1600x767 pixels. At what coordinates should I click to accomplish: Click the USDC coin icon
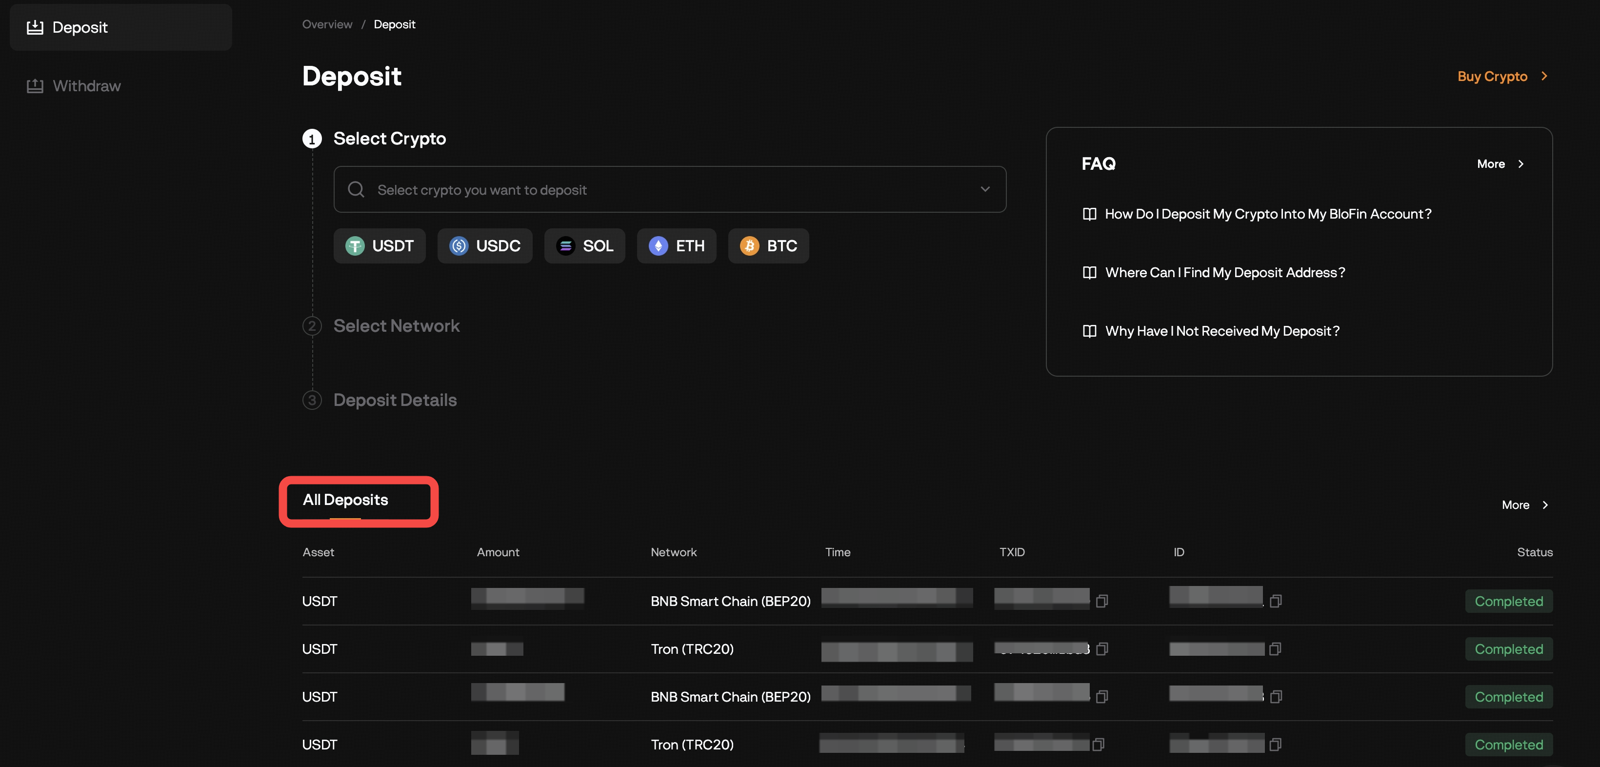(459, 246)
